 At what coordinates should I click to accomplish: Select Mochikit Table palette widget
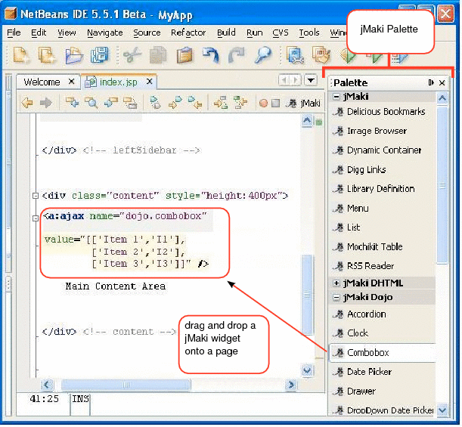382,247
